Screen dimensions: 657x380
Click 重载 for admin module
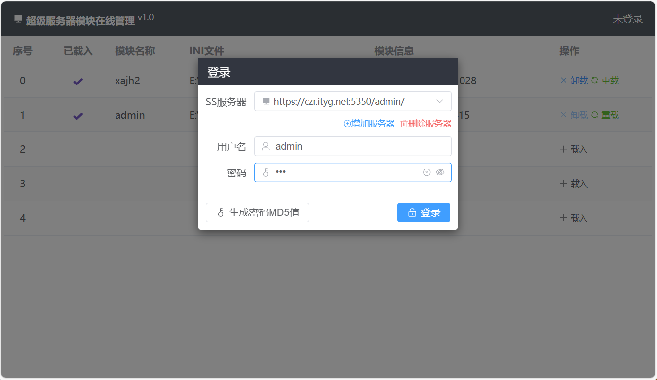(605, 115)
